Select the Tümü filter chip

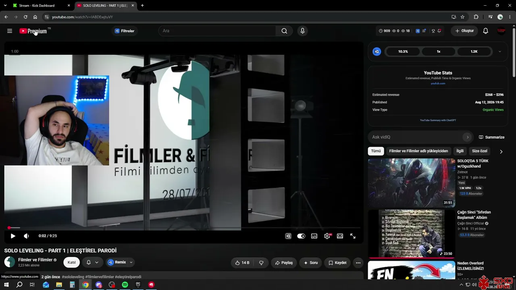[376, 151]
